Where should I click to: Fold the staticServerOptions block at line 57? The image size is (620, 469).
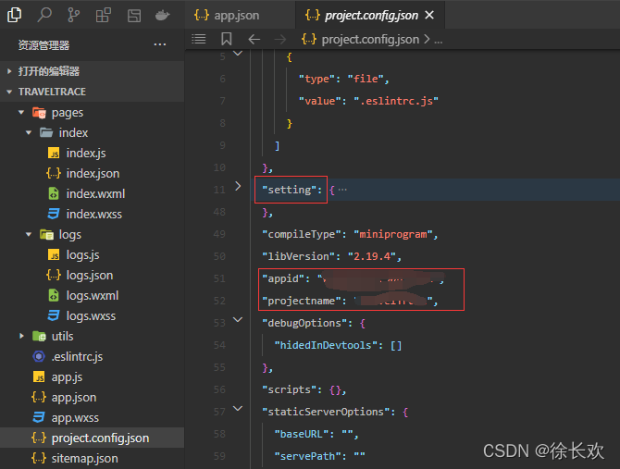click(x=238, y=409)
